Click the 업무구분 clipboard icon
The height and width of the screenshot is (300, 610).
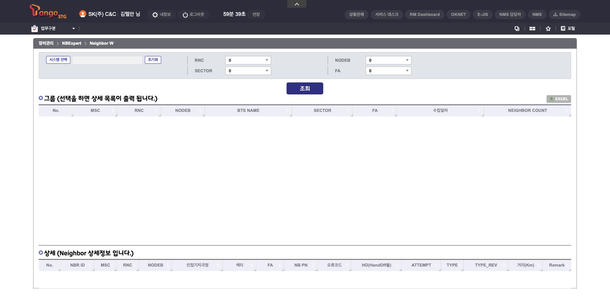35,28
